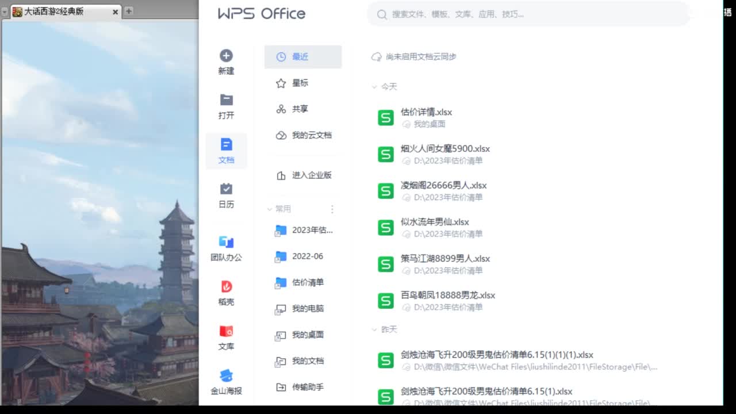Click the spreadsheet icon of 凌烟阁26666男人.xlsx
This screenshot has width=736, height=414.
[x=385, y=191]
